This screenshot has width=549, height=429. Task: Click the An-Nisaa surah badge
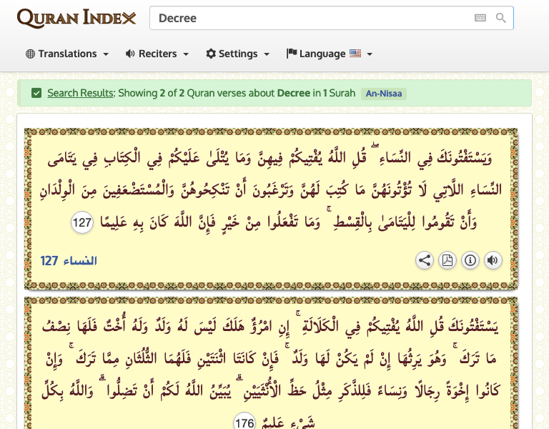pyautogui.click(x=384, y=94)
